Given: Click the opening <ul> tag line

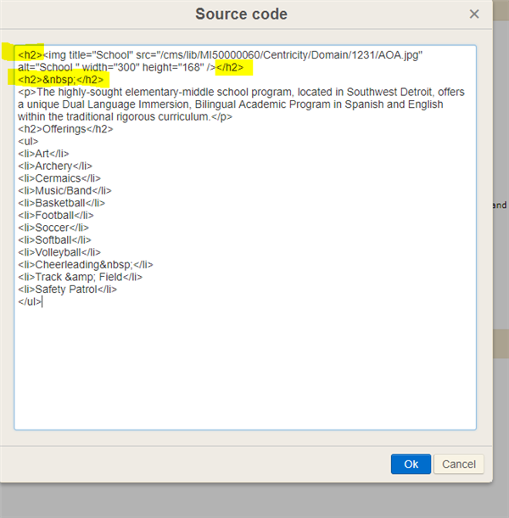Looking at the screenshot, I should click(28, 142).
